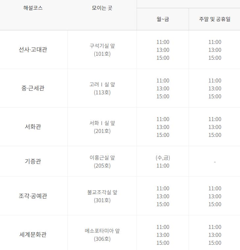Click the 주말 및 공휴일 column header

(215, 19)
